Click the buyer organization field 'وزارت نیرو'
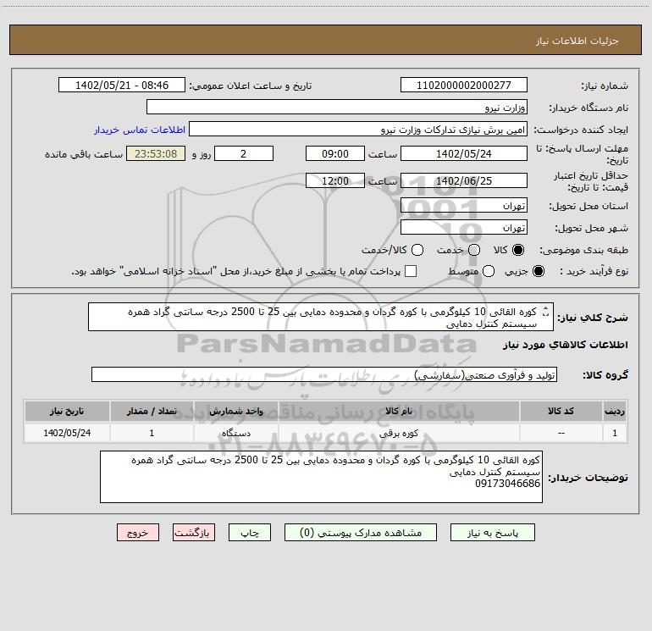Image resolution: width=652 pixels, height=631 pixels. pos(337,107)
